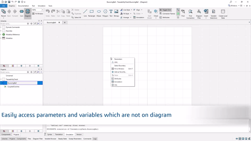Image resolution: width=251 pixels, height=141 pixels.
Task: Open the Annotation toolbar button
Action: point(139,17)
